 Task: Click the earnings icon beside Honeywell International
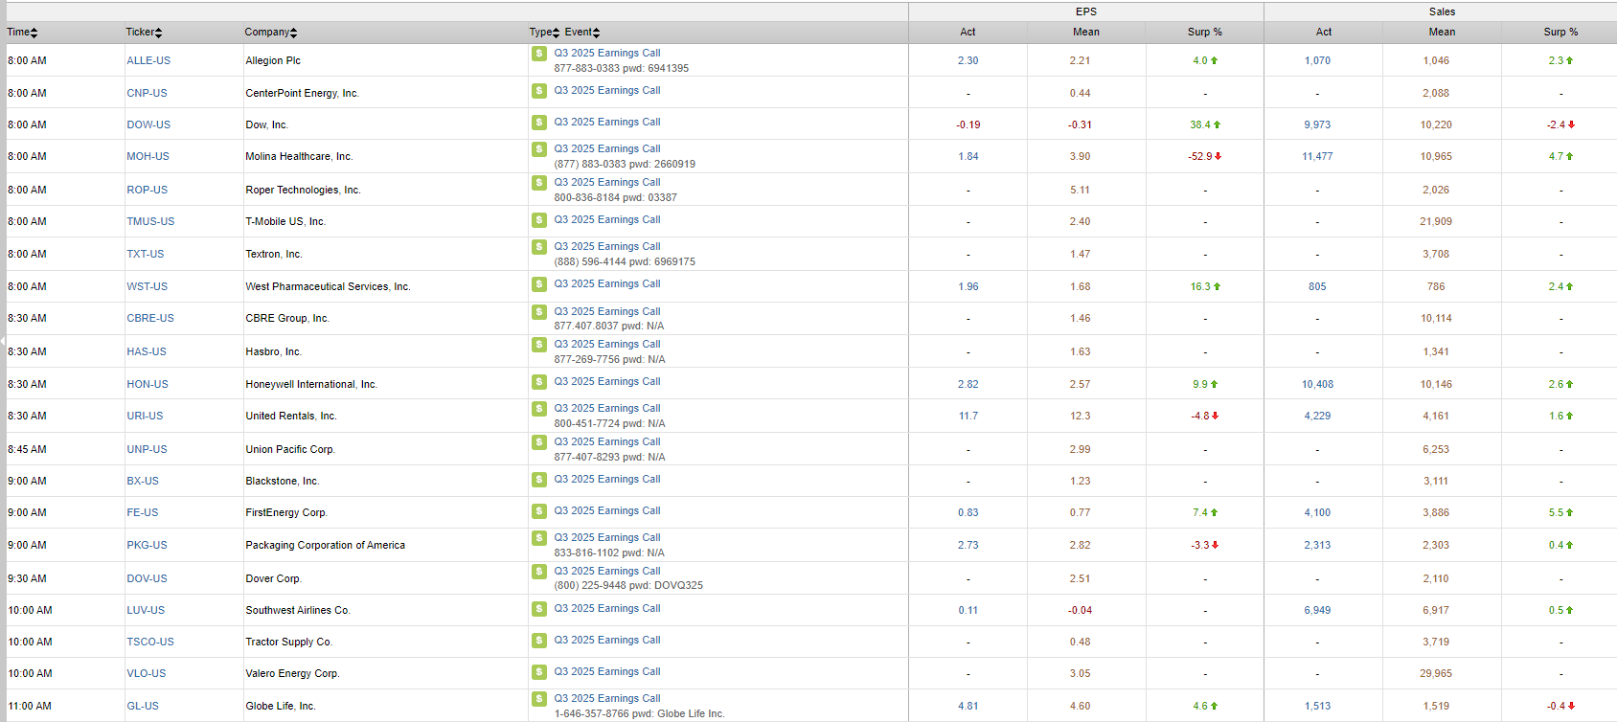[x=539, y=382]
